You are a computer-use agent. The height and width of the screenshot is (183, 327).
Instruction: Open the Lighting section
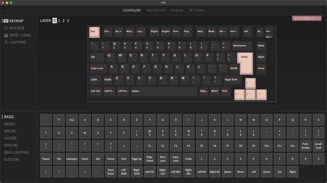pyautogui.click(x=15, y=42)
